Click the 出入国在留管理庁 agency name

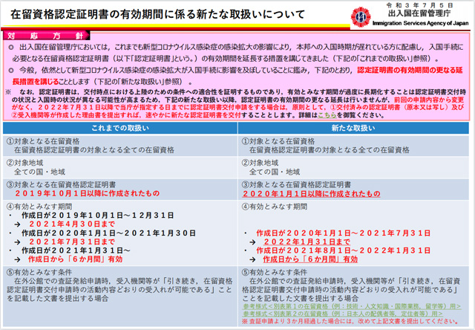pos(419,13)
